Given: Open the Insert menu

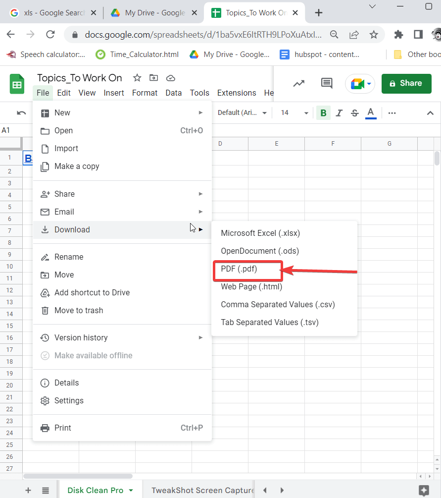Looking at the screenshot, I should (113, 93).
